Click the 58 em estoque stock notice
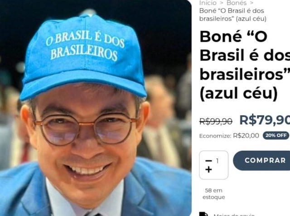 tap(213, 194)
